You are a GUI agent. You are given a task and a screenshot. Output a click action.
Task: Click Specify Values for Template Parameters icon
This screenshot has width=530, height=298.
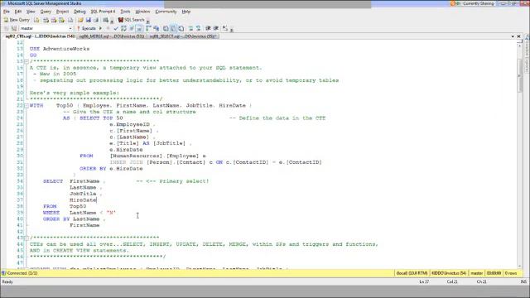[225, 28]
